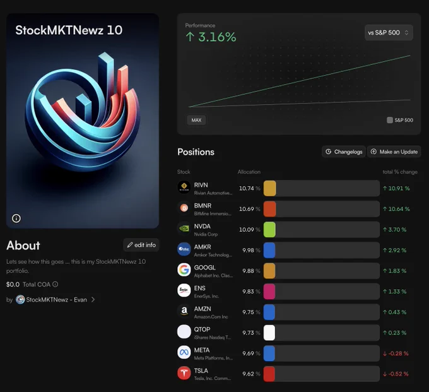Click the NVDA ticker name
This screenshot has height=392, width=429.
coord(202,227)
